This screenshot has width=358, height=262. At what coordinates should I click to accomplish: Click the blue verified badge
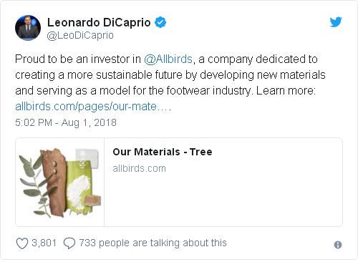[x=160, y=22]
